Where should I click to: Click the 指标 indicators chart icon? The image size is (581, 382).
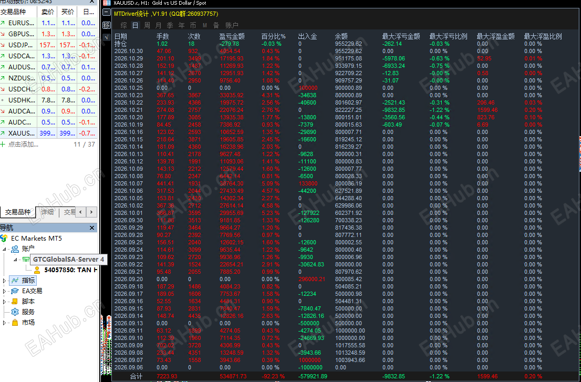pos(15,281)
